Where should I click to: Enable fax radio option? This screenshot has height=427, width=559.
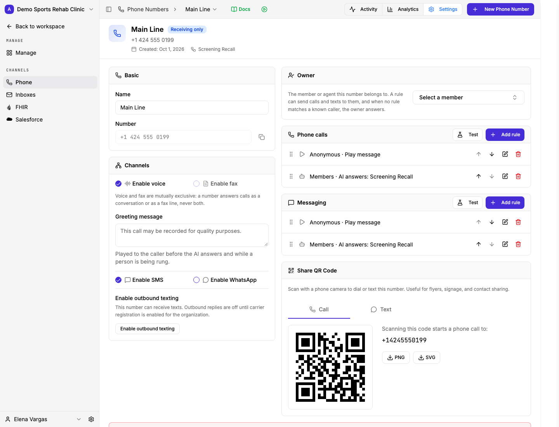[196, 184]
